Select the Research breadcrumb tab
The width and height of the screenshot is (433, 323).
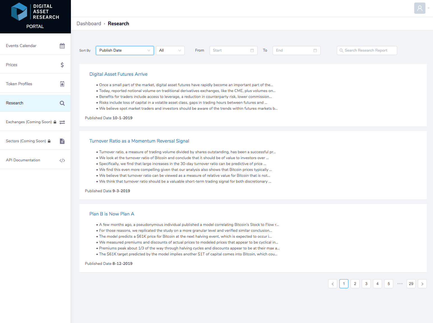coord(118,24)
